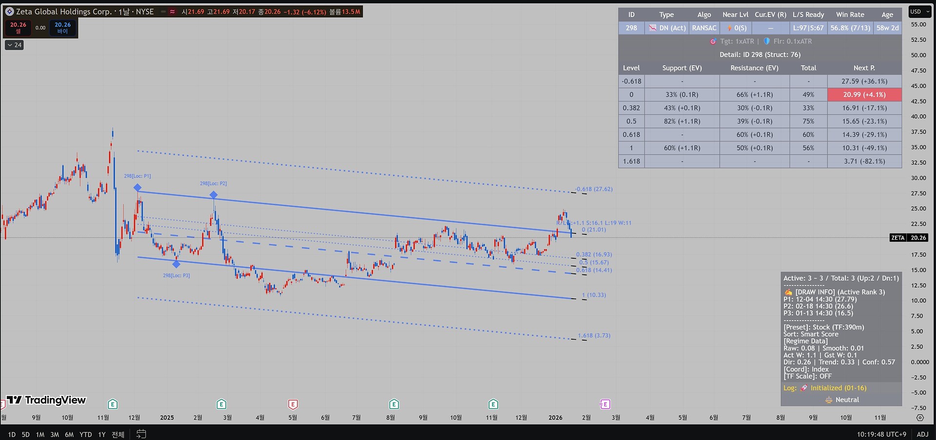
Task: Click the blue 바이 buy button
Action: 62,28
